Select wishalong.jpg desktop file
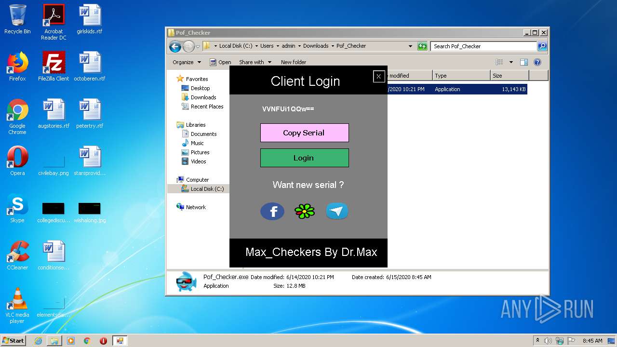 point(90,212)
